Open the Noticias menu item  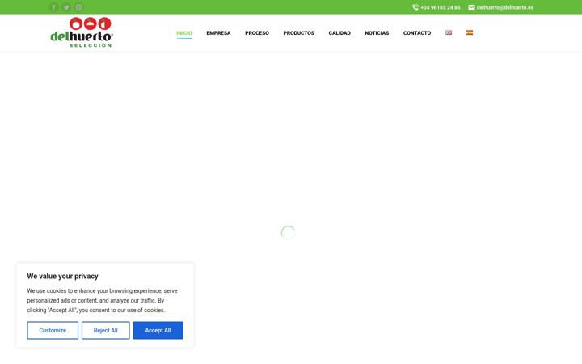[377, 33]
